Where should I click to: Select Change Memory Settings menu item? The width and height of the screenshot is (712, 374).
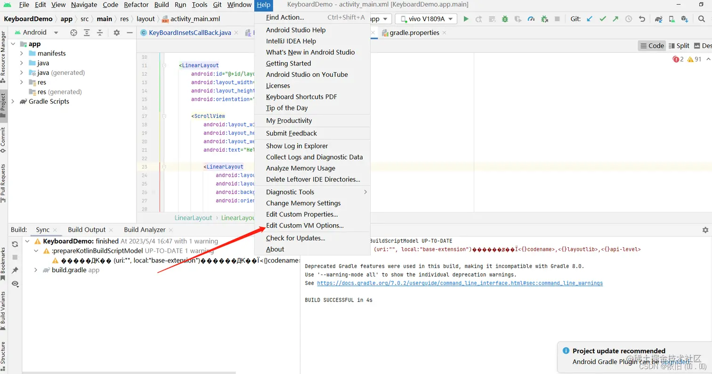[x=312, y=203]
